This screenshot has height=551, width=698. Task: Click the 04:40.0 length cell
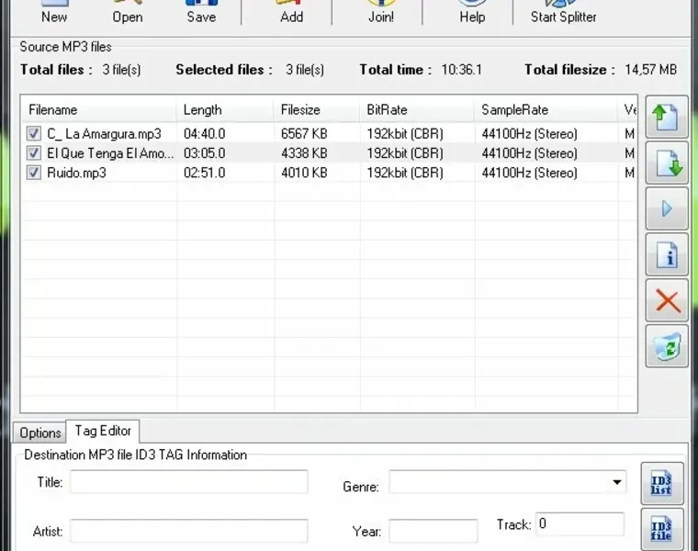[x=204, y=134]
